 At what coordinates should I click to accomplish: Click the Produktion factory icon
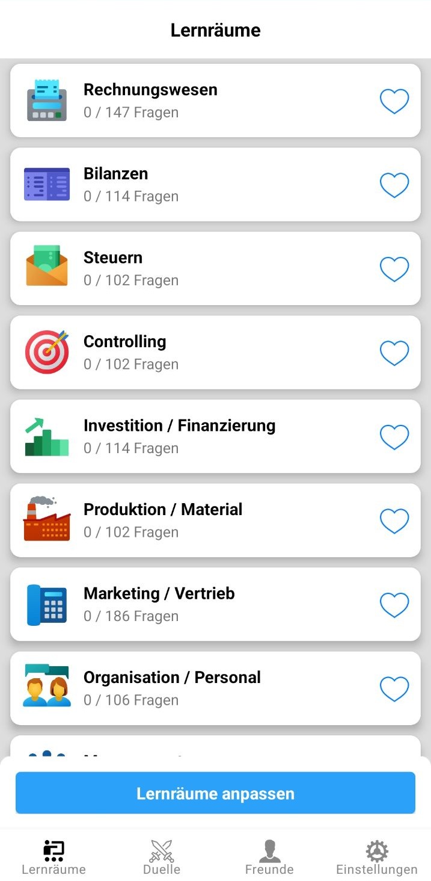(47, 519)
